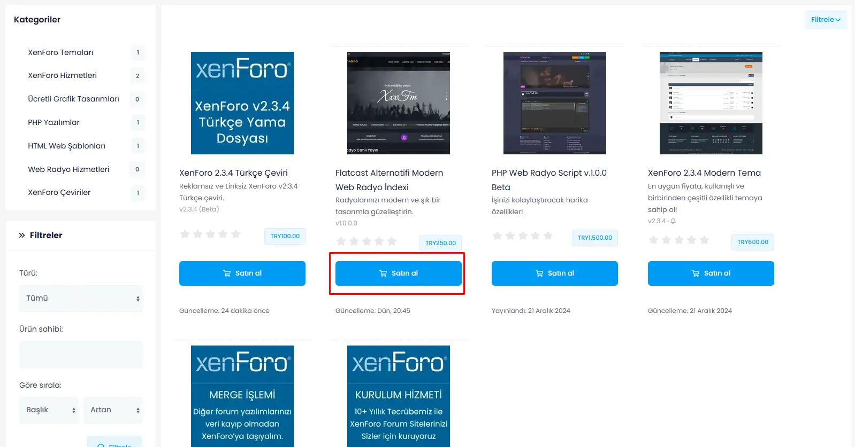855x447 pixels.
Task: Click the TRY100.00 price tag
Action: tap(285, 236)
